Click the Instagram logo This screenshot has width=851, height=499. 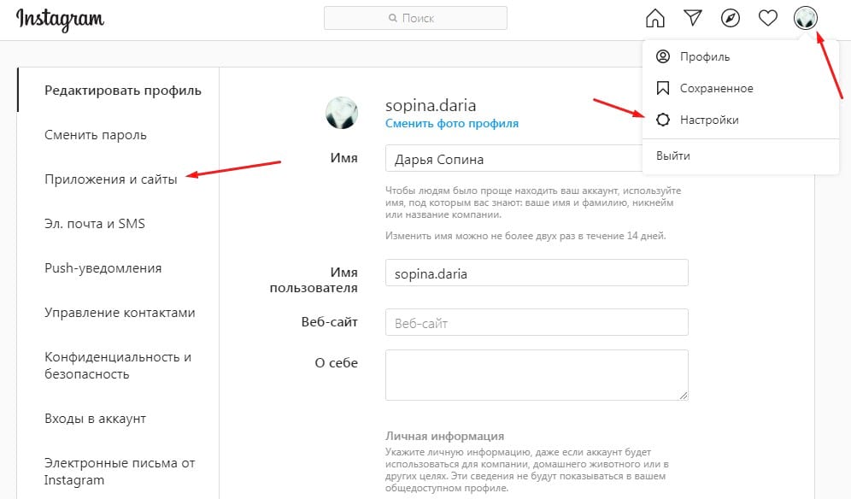coord(60,20)
